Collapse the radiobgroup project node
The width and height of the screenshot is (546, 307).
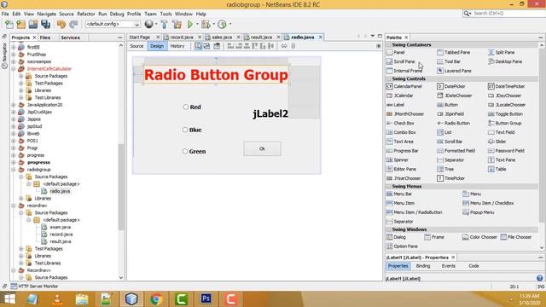pos(14,170)
